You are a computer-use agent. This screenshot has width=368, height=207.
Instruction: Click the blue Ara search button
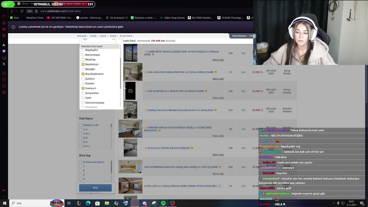(x=95, y=188)
